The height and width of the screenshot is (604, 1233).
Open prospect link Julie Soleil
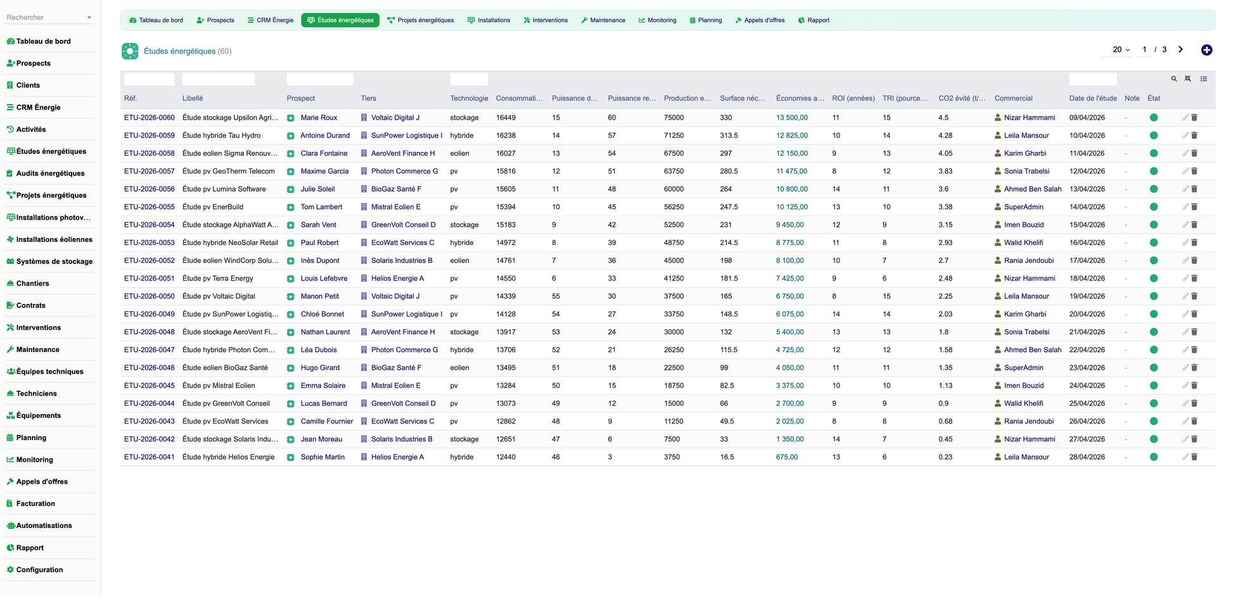pyautogui.click(x=317, y=189)
